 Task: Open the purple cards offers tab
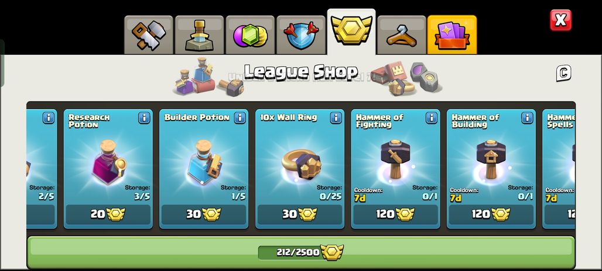pos(452,35)
